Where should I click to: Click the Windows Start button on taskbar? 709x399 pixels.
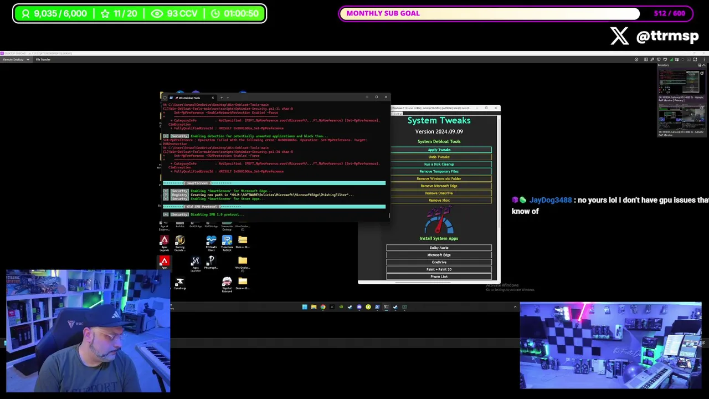point(305,307)
